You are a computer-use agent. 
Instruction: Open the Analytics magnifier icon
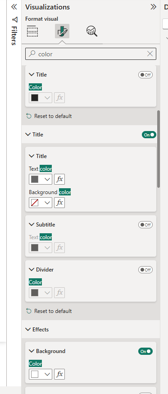92,31
